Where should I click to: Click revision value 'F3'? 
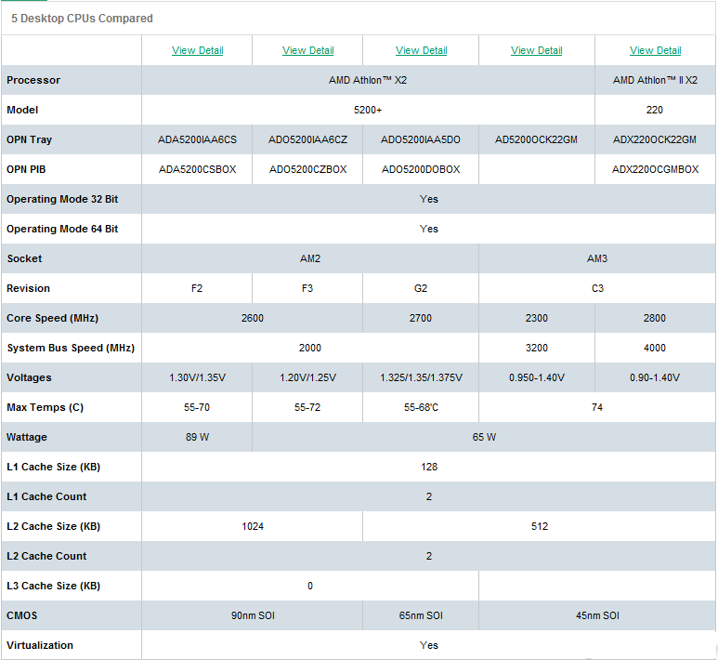(x=307, y=288)
